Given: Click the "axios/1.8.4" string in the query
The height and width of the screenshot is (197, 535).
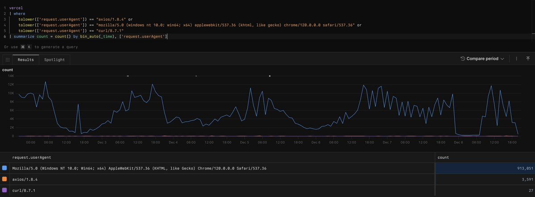Looking at the screenshot, I should coord(111,20).
